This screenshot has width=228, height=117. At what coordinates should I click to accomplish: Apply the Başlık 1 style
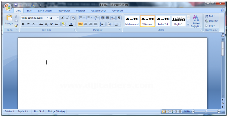(178, 21)
